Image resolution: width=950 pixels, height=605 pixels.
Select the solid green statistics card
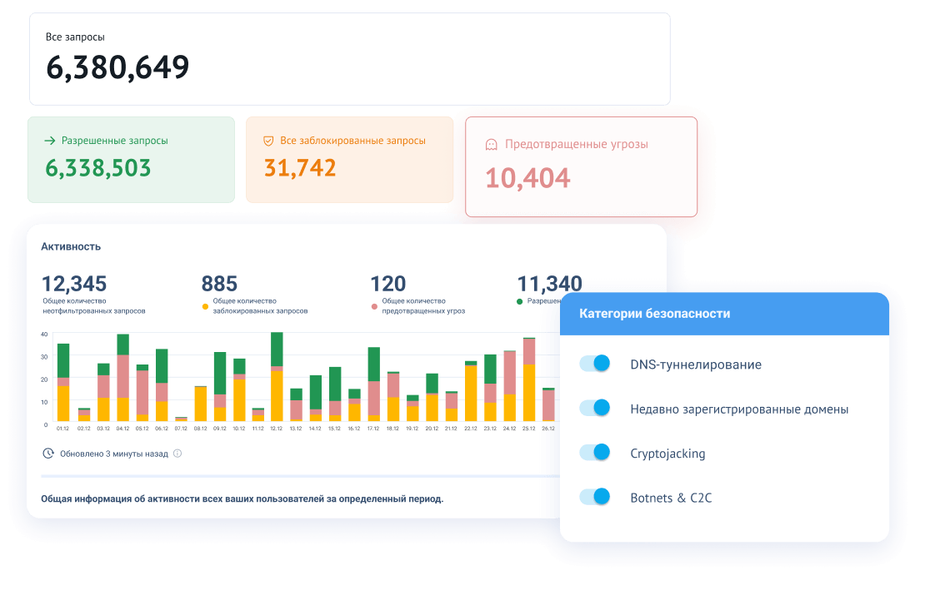[x=131, y=160]
